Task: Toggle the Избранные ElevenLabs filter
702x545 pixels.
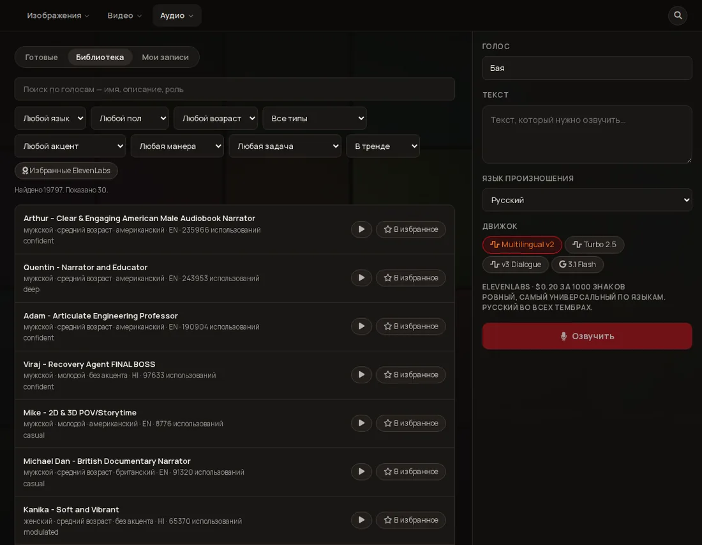Action: tap(66, 171)
